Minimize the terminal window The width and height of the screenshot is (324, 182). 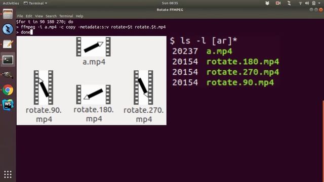click(x=311, y=10)
